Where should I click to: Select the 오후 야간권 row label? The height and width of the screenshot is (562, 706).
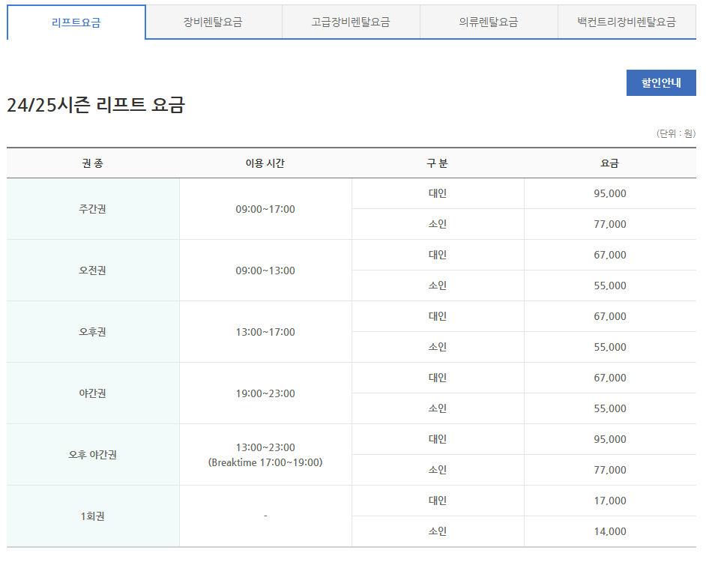(x=93, y=455)
